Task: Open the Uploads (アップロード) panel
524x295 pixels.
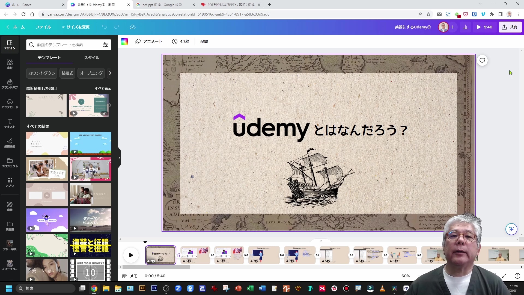Action: coord(10,104)
